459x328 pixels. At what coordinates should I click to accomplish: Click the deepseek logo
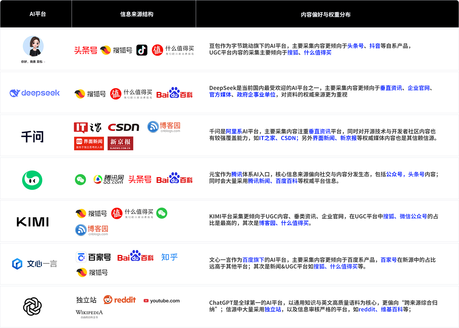[x=35, y=93]
